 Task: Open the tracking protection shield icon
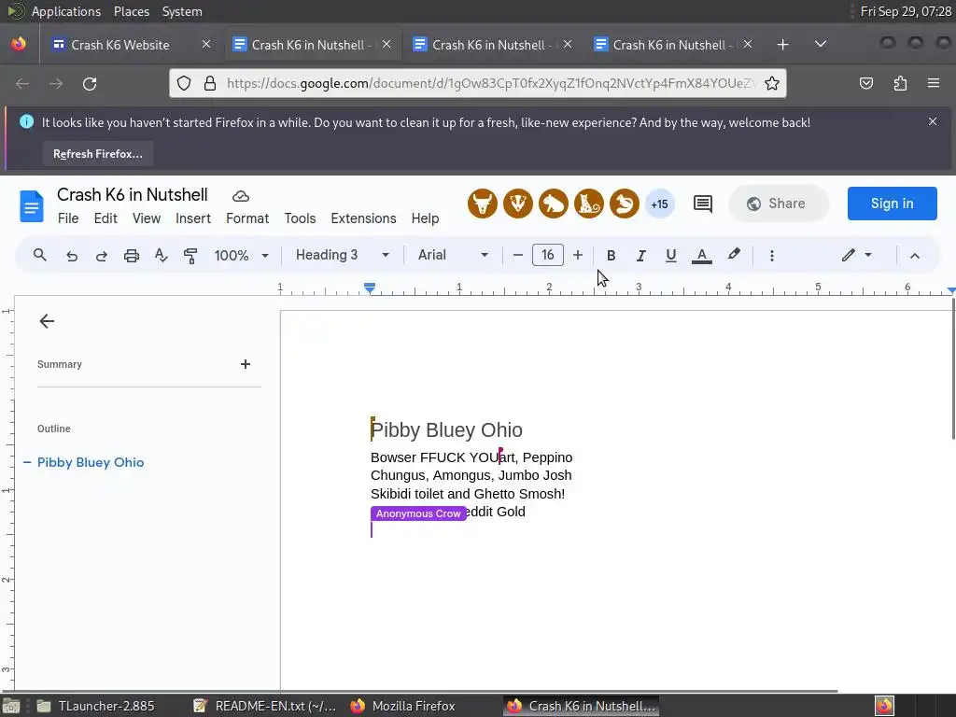(184, 83)
